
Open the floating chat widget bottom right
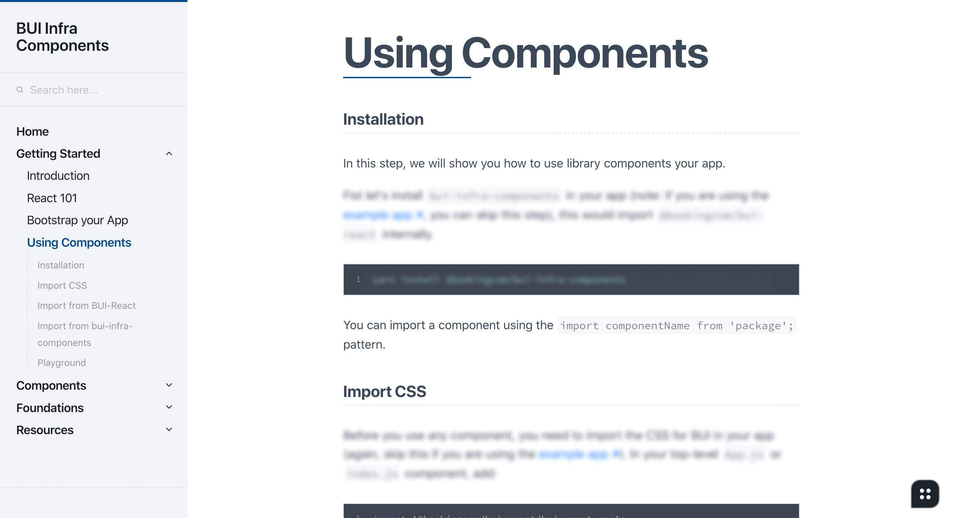point(925,494)
